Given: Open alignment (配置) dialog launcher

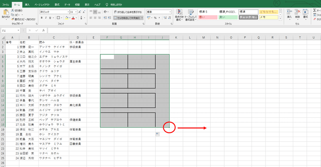Looking at the screenshot, I should pyautogui.click(x=143, y=24).
